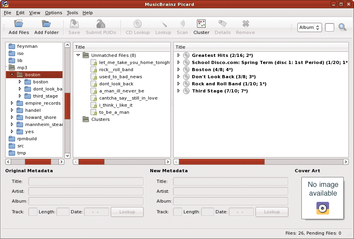The width and height of the screenshot is (354, 239).
Task: Click the Submit PUIDs icon
Action: pos(101,24)
